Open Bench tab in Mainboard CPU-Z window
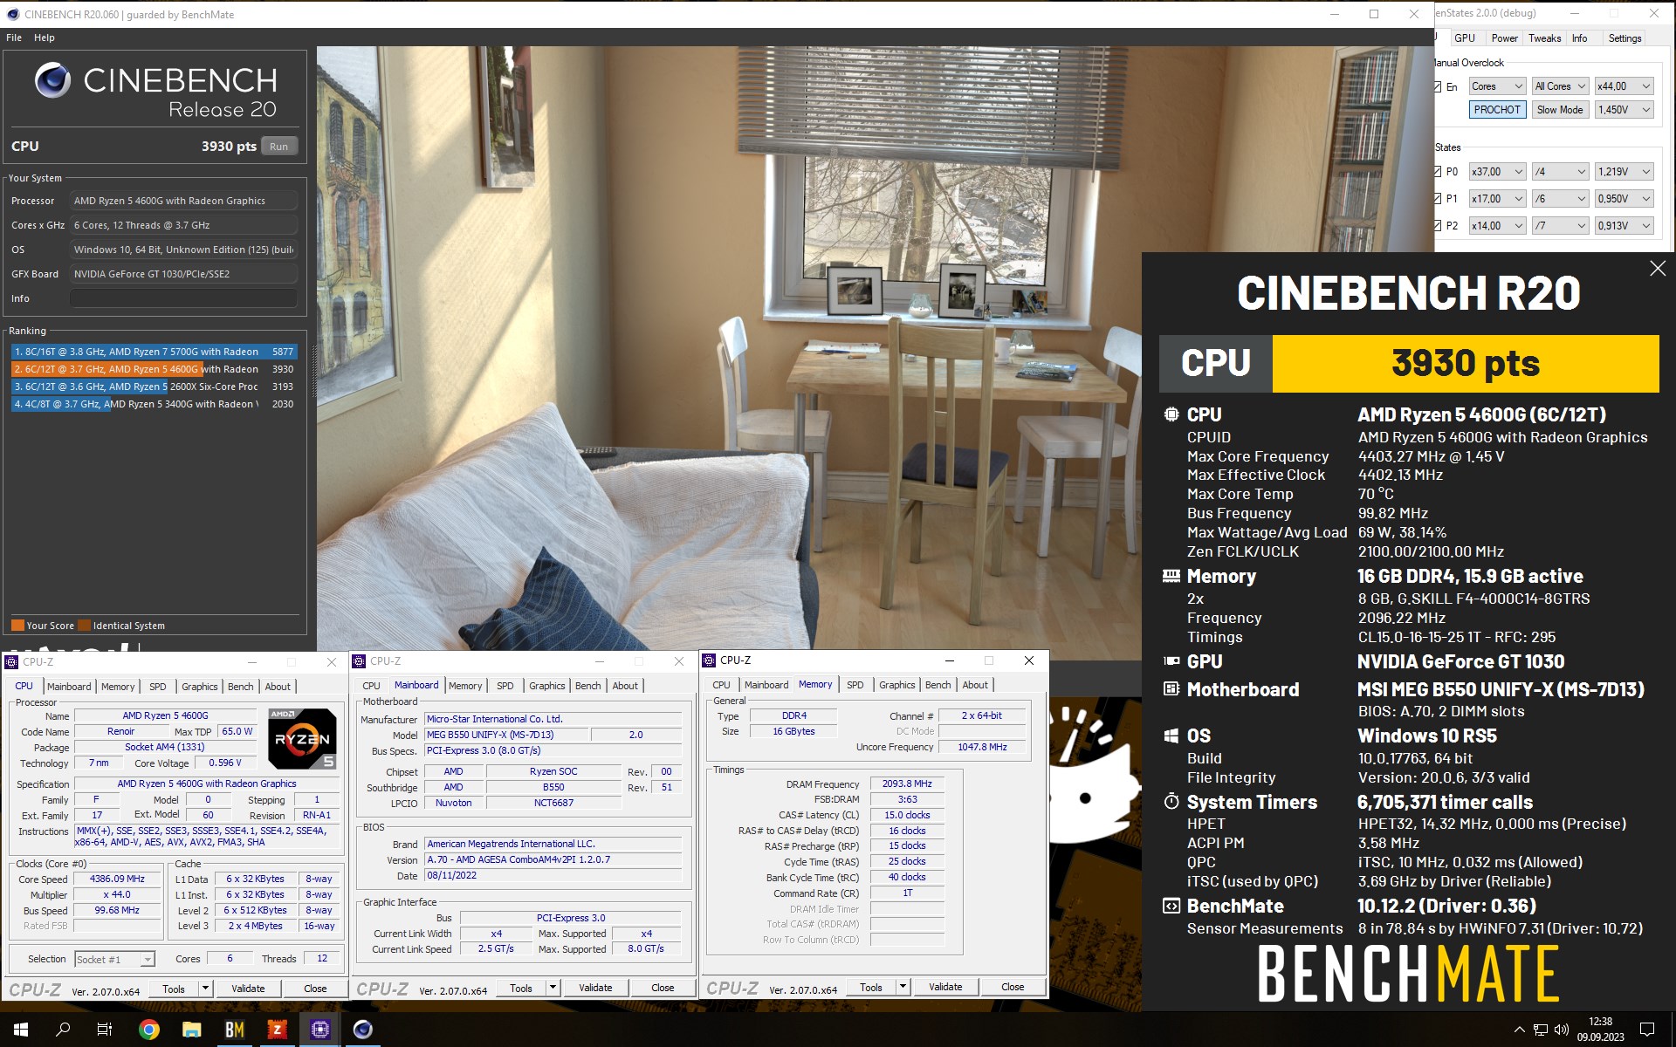This screenshot has width=1676, height=1047. pos(587,686)
